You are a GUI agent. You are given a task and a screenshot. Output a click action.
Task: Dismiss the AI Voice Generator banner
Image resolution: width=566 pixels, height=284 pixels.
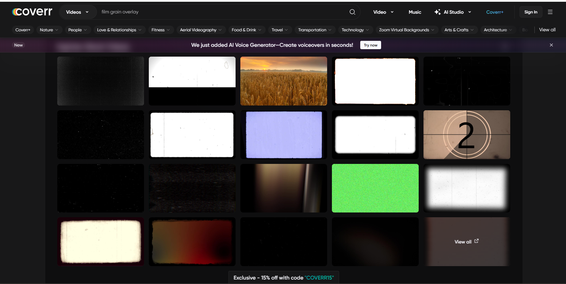[x=551, y=45]
